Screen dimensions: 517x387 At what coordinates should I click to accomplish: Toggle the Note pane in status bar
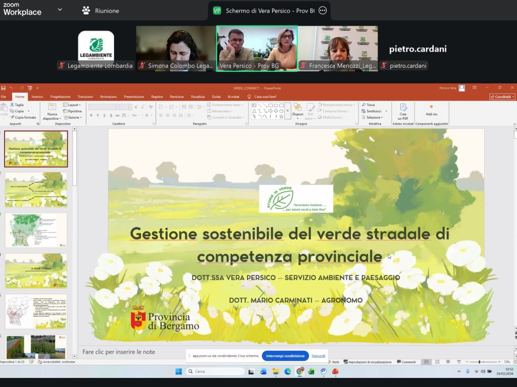pos(333,362)
